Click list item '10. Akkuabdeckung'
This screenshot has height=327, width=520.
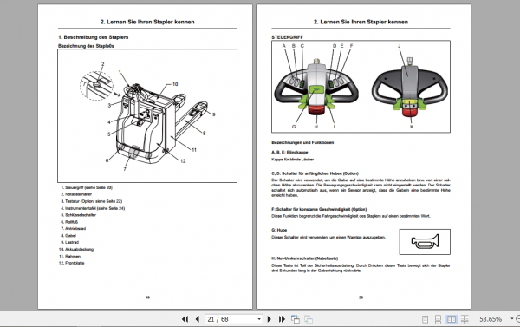point(76,249)
